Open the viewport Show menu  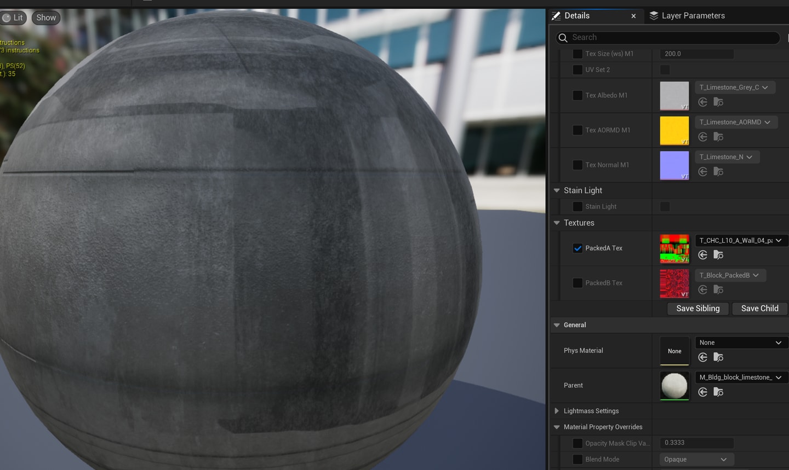(x=46, y=18)
